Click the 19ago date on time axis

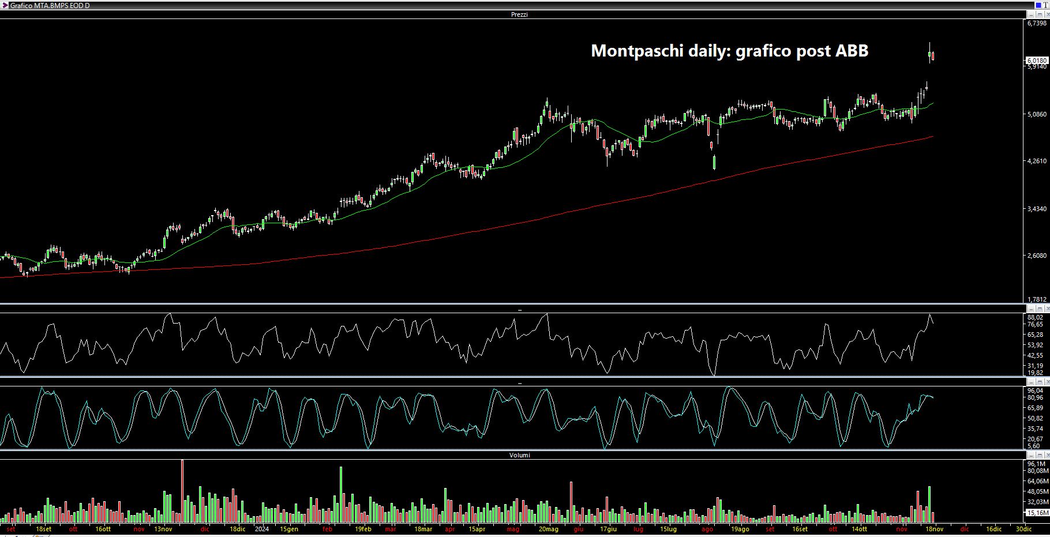tap(740, 529)
